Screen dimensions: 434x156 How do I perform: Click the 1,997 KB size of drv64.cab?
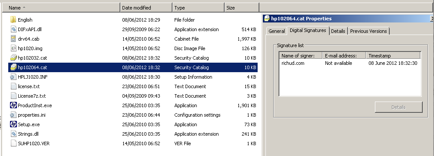[x=247, y=39]
